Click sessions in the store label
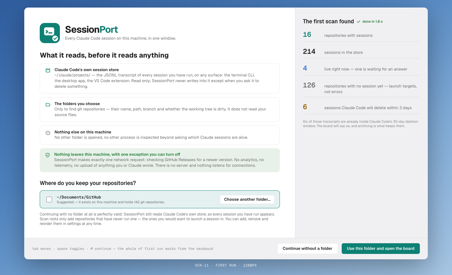The image size is (452, 275). tap(344, 53)
